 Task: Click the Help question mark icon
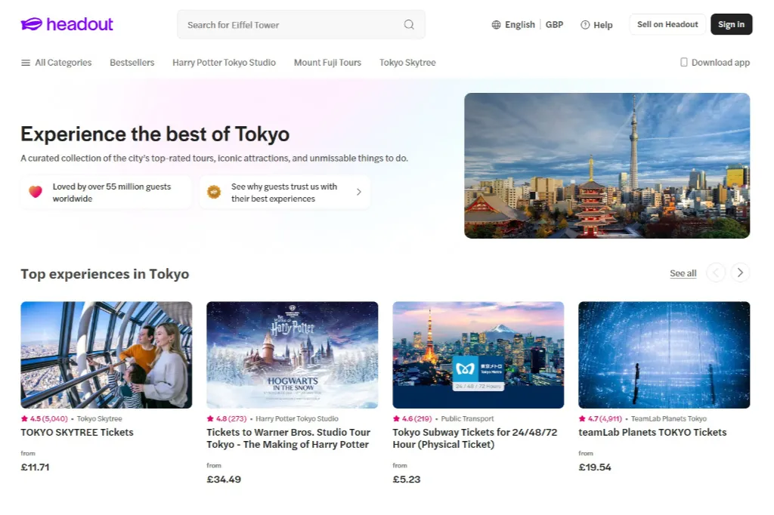[x=585, y=25]
